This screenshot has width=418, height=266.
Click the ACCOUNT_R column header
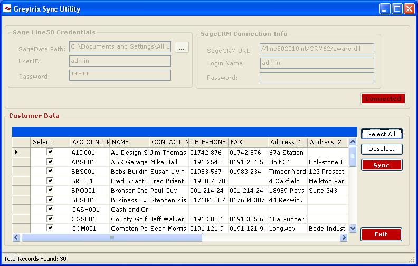click(x=90, y=142)
